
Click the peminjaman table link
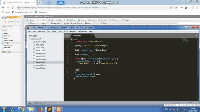point(8,45)
